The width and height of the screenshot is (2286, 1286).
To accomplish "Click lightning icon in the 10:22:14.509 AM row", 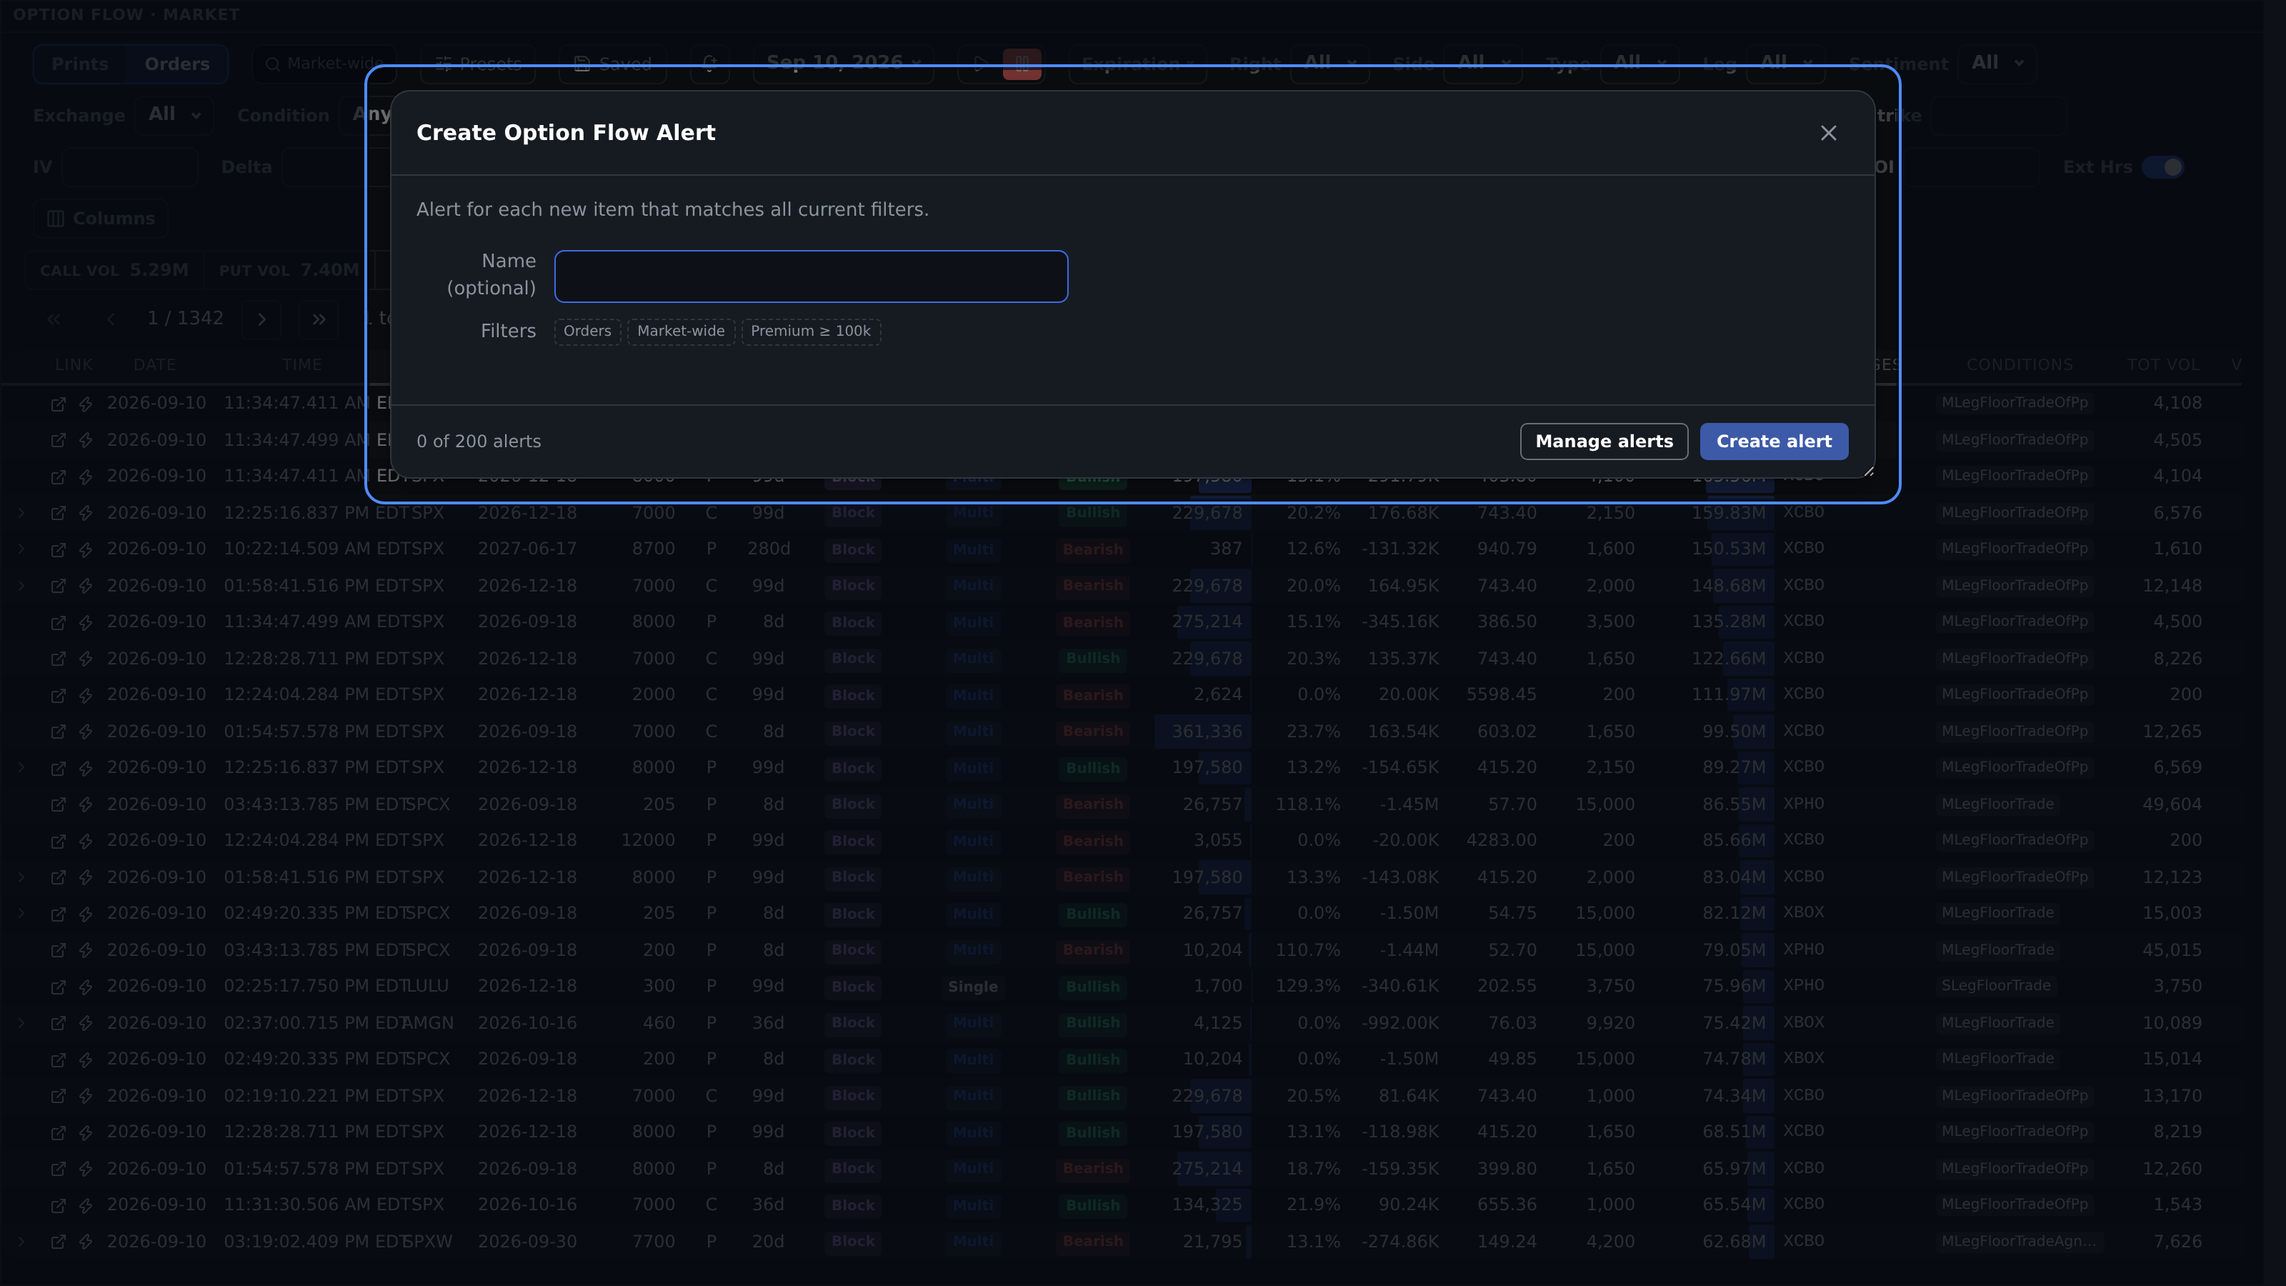I will point(86,549).
